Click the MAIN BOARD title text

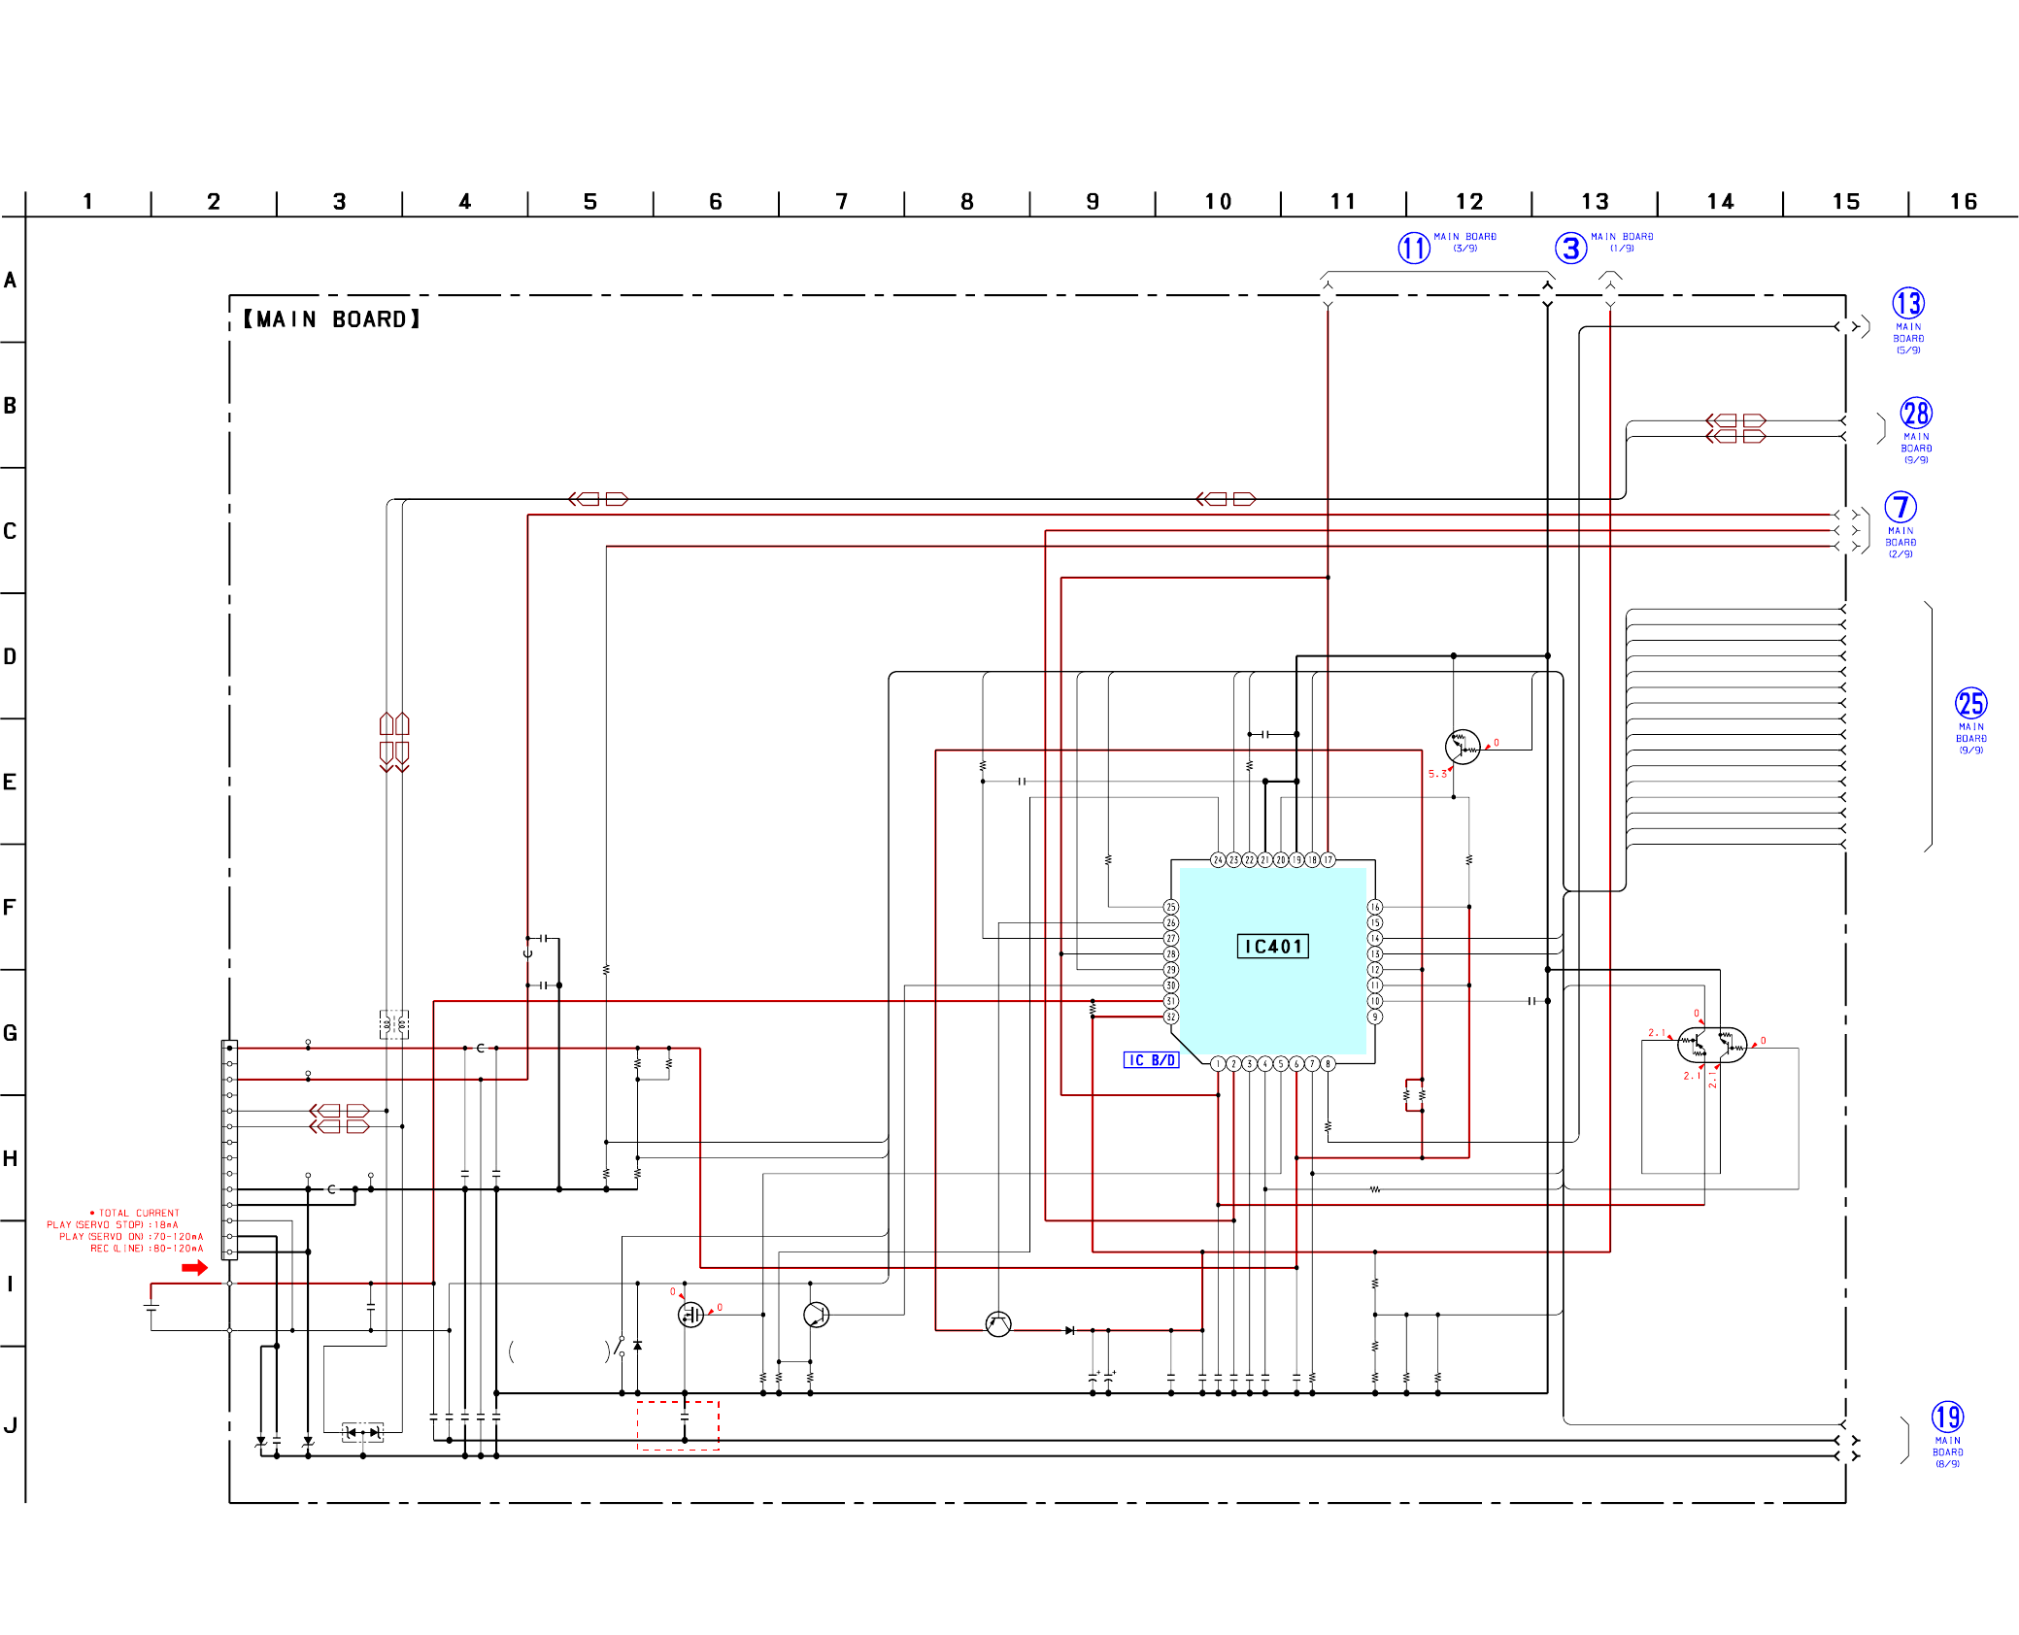pos(331,319)
